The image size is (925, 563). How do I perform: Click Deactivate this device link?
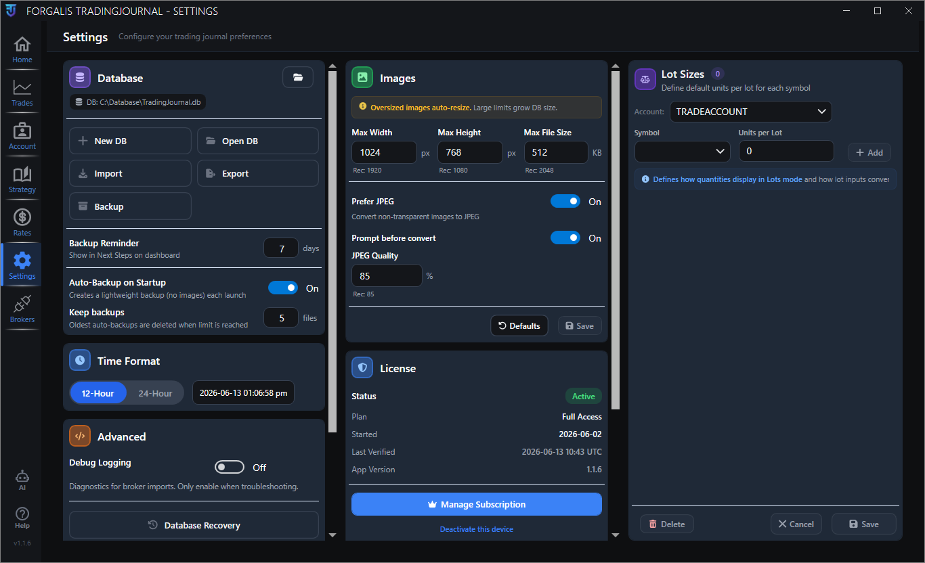point(477,529)
